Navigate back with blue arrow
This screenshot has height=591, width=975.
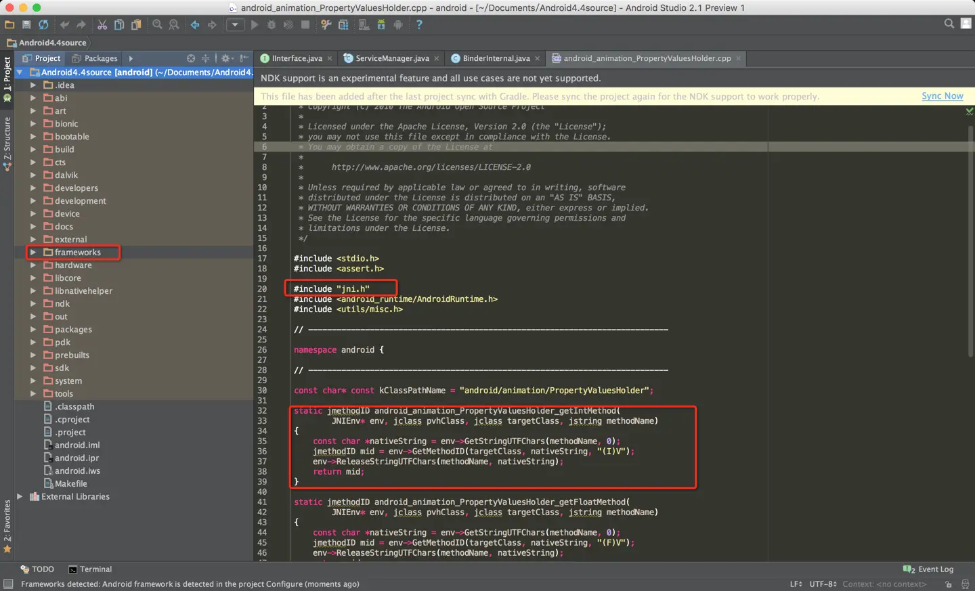(195, 24)
